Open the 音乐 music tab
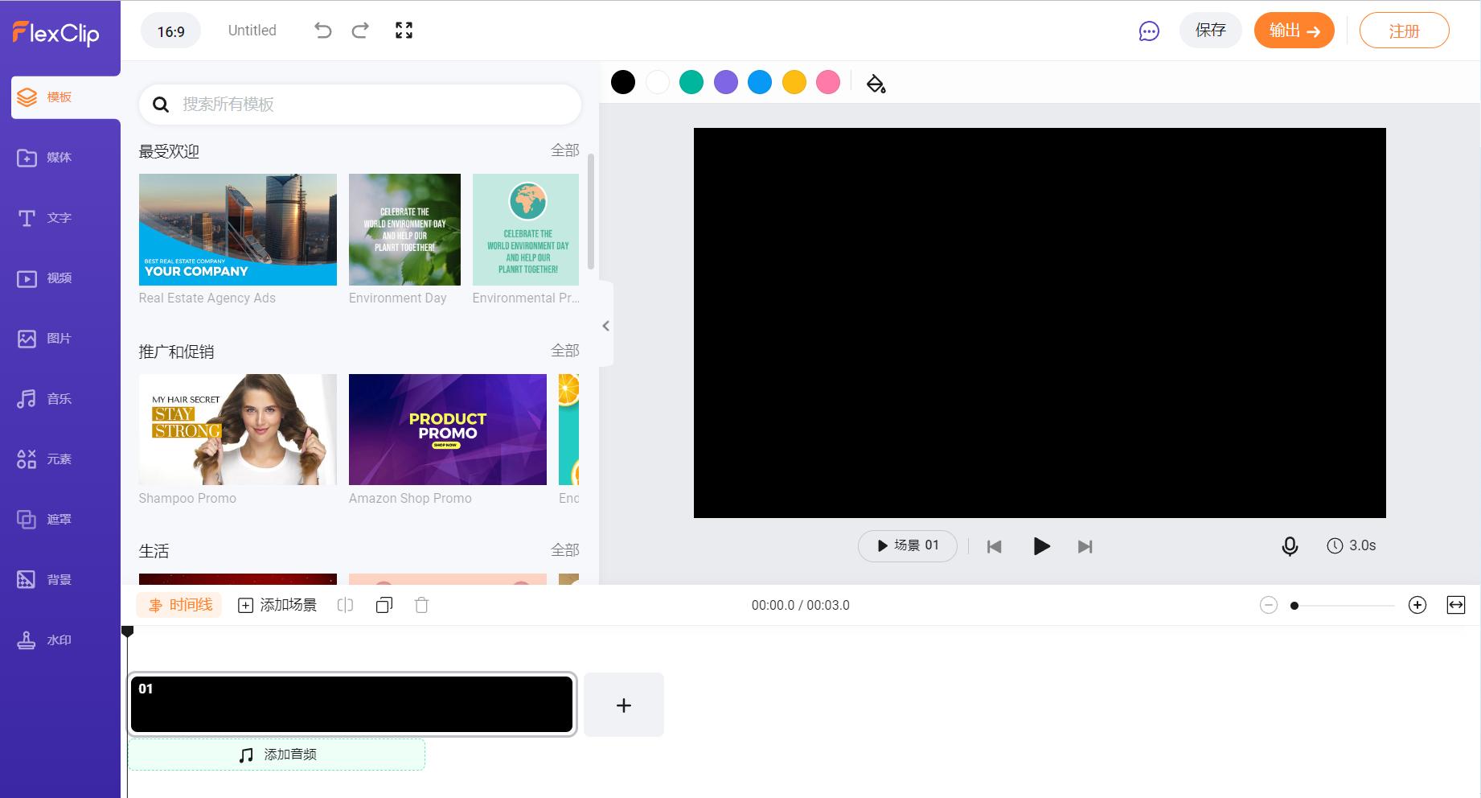Viewport: 1481px width, 798px height. pyautogui.click(x=45, y=399)
